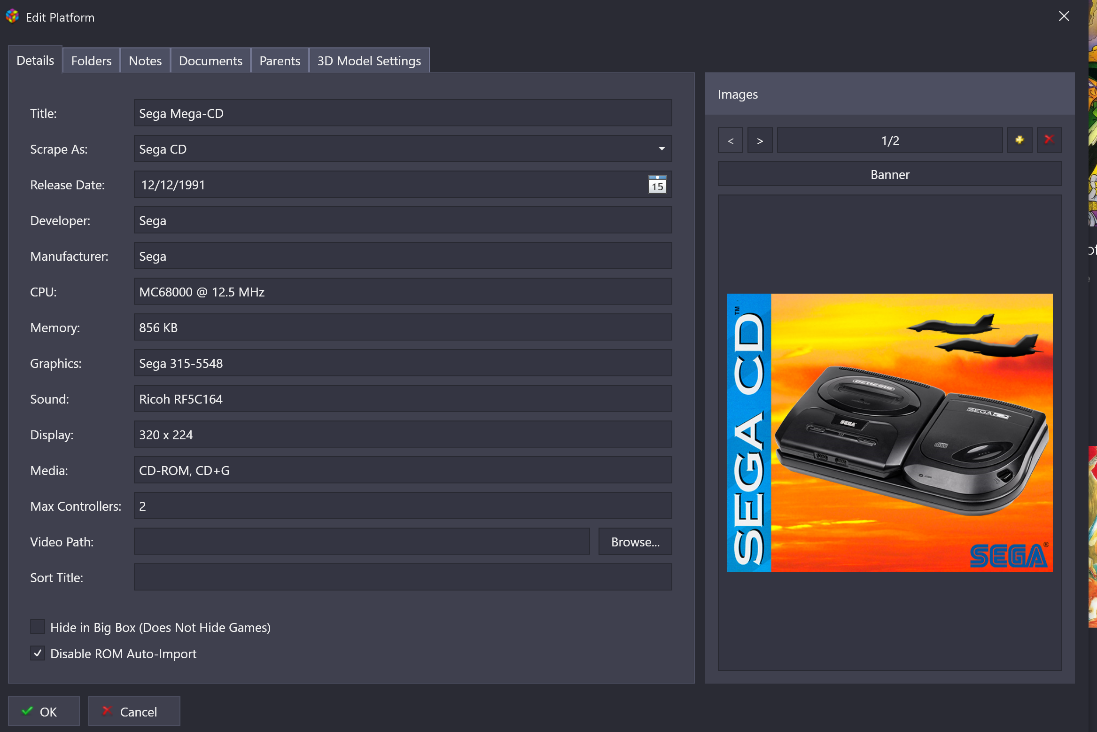1097x732 pixels.
Task: Click the red delete image icon
Action: tap(1049, 140)
